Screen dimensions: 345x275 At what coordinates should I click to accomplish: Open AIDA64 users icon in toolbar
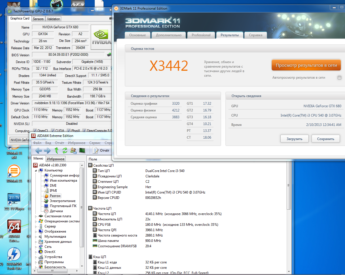coord(73,150)
